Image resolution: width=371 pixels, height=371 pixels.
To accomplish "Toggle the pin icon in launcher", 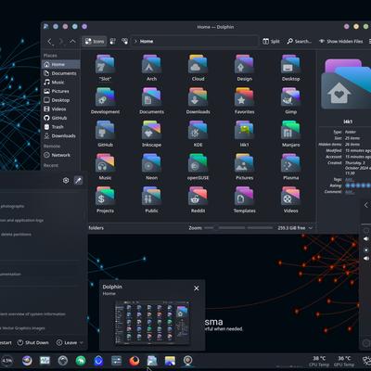I will 79,181.
